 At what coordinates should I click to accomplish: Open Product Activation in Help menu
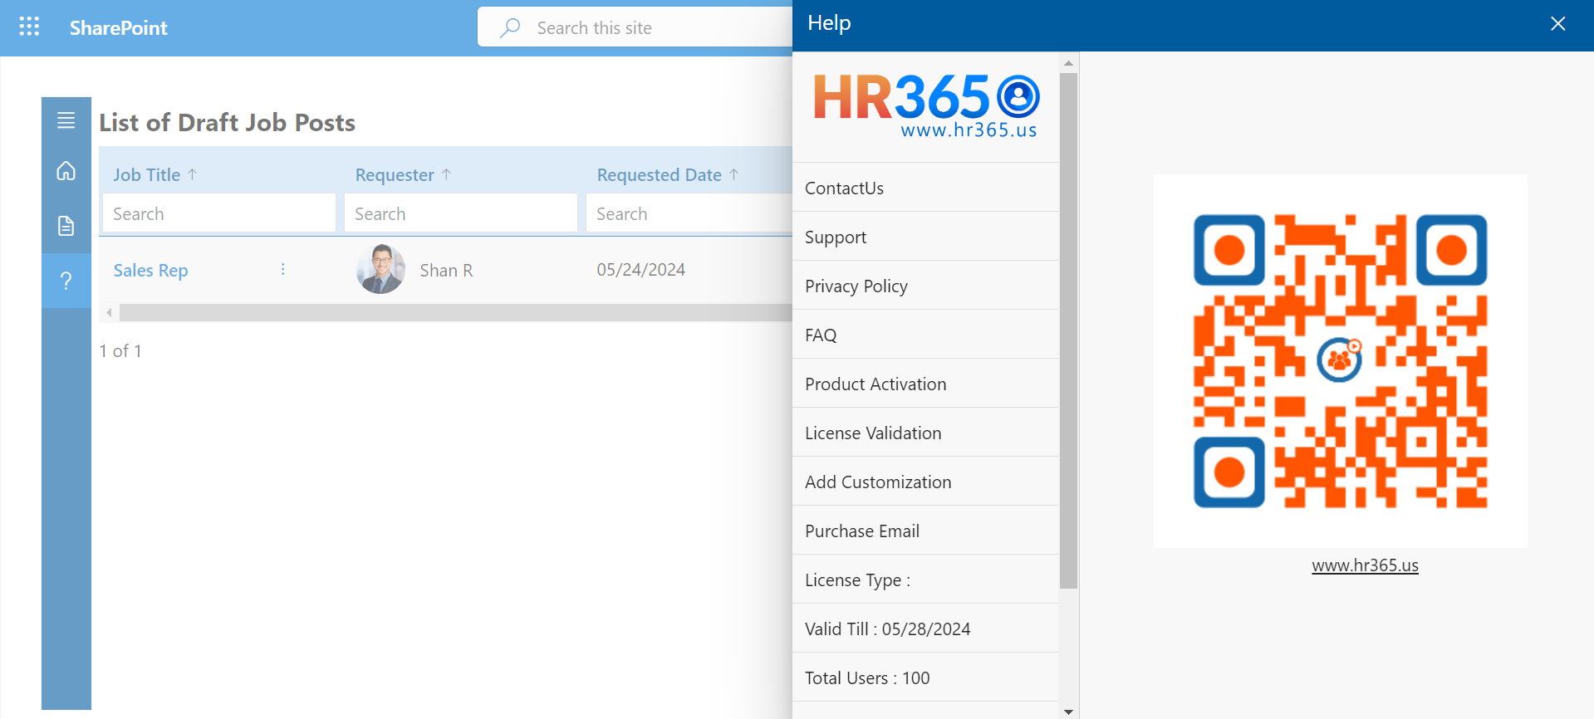[925, 384]
